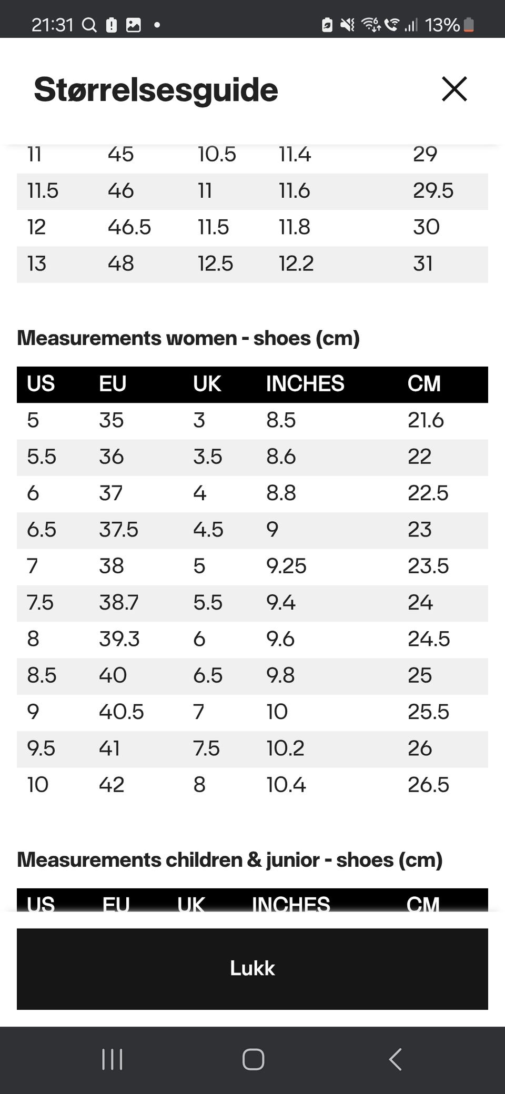This screenshot has height=1094, width=505.
Task: Tap "Measurements children & junior" heading
Action: (229, 860)
